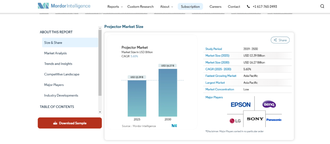Image resolution: width=330 pixels, height=144 pixels.
Task: Click the Panasonic logo
Action: pyautogui.click(x=274, y=120)
